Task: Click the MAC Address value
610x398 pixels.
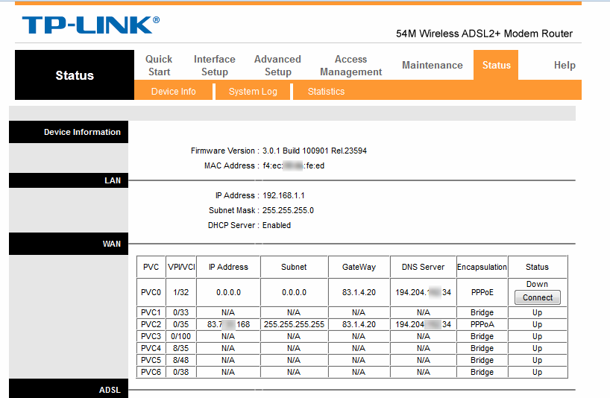Action: tap(293, 166)
